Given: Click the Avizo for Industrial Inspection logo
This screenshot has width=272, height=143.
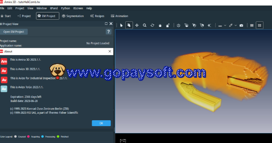Looking at the screenshot, I should coord(4,80).
